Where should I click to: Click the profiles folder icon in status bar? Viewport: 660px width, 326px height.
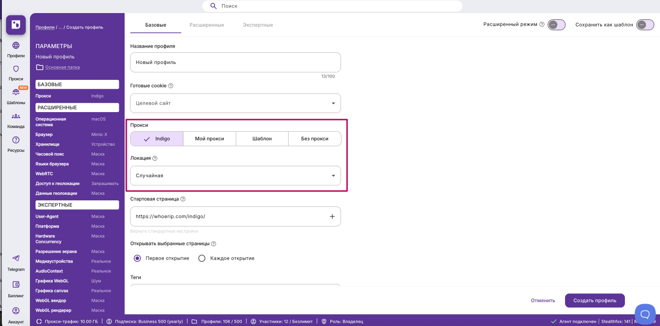coord(195,321)
